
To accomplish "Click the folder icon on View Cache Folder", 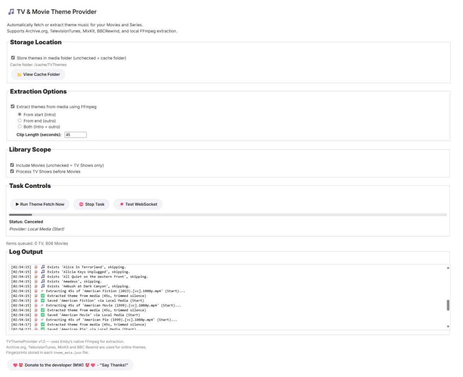I will pyautogui.click(x=20, y=74).
